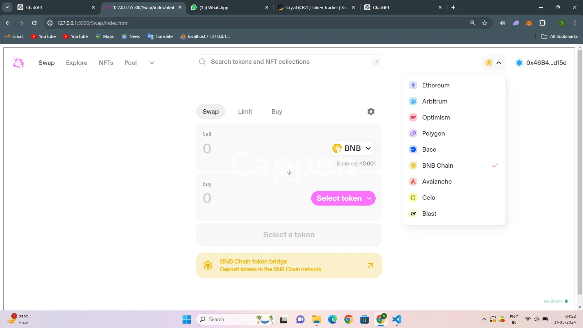
Task: Open the MetaMask fox extension
Action: pyautogui.click(x=529, y=23)
